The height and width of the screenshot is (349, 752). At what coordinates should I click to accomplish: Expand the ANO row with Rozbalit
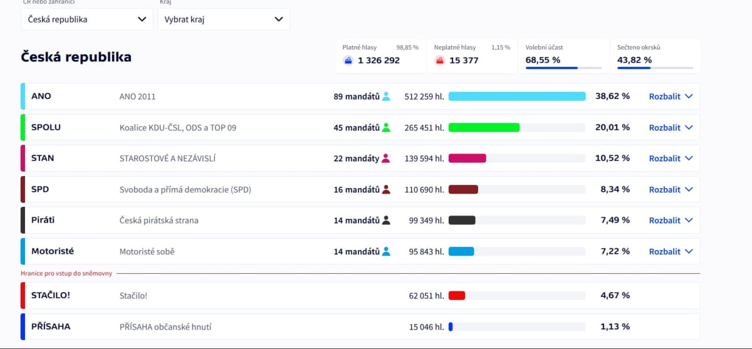coord(671,96)
